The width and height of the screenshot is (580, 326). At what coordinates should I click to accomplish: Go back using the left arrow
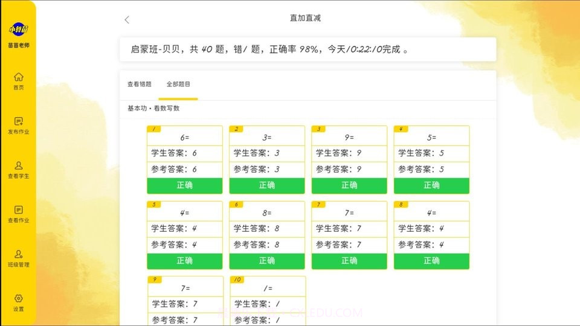point(127,19)
